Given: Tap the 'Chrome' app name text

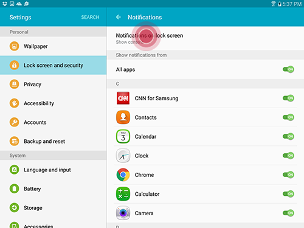Looking at the screenshot, I should click(144, 174).
